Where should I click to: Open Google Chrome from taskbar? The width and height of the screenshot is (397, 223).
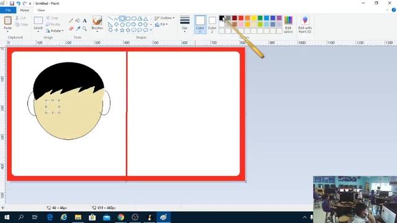(121, 217)
